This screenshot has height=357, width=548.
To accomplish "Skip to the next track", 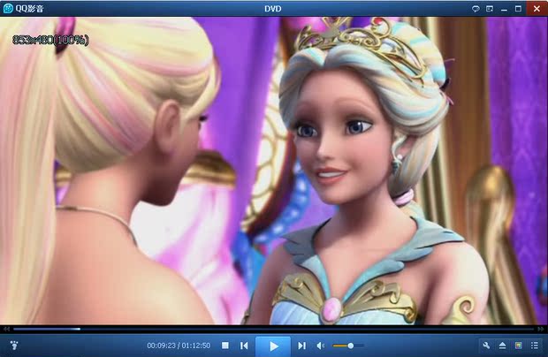I will pos(301,346).
